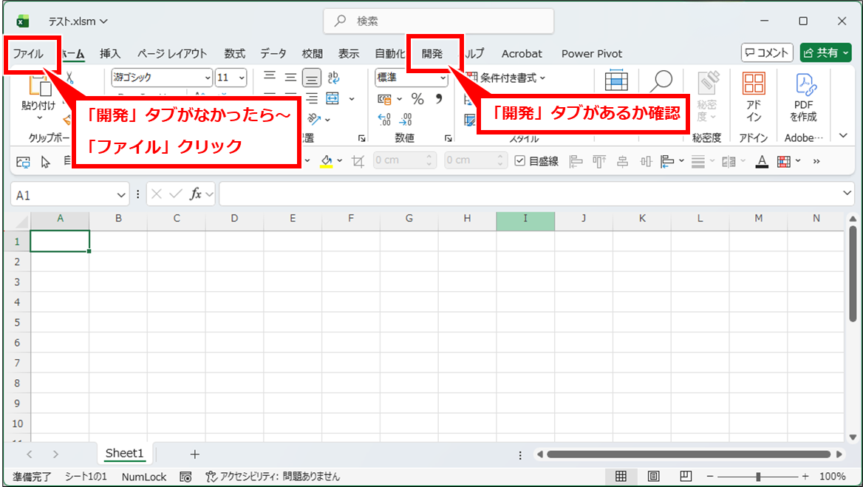This screenshot has width=863, height=487.
Task: Open the Add-ins (アドイン) icon
Action: pyautogui.click(x=754, y=96)
